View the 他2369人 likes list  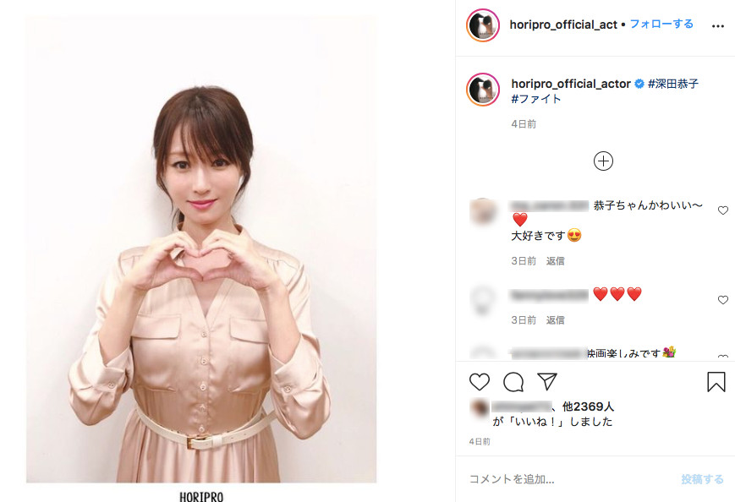click(x=588, y=407)
